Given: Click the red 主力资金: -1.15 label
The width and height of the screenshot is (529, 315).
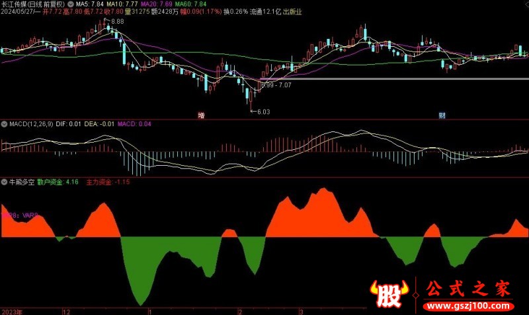Looking at the screenshot, I should pyautogui.click(x=108, y=182).
